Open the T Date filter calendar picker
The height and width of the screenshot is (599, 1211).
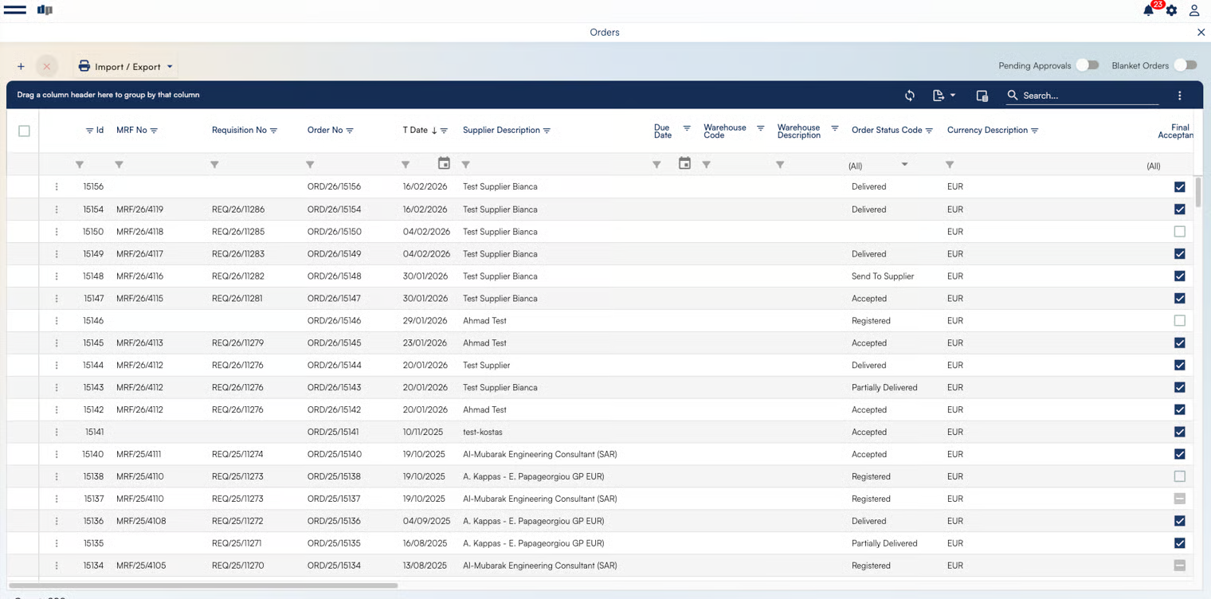click(x=444, y=163)
